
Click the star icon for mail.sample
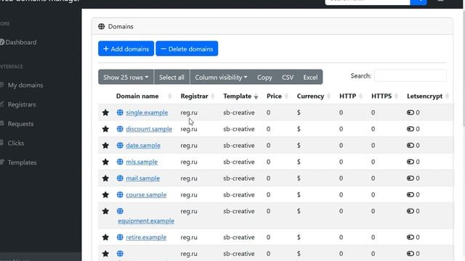pyautogui.click(x=105, y=178)
